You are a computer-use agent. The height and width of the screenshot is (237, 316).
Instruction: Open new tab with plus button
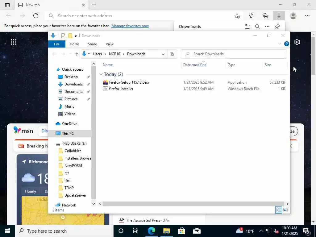(94, 5)
